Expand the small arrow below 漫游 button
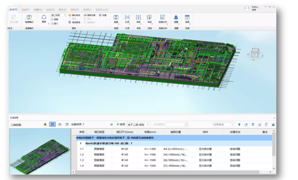 49,24
